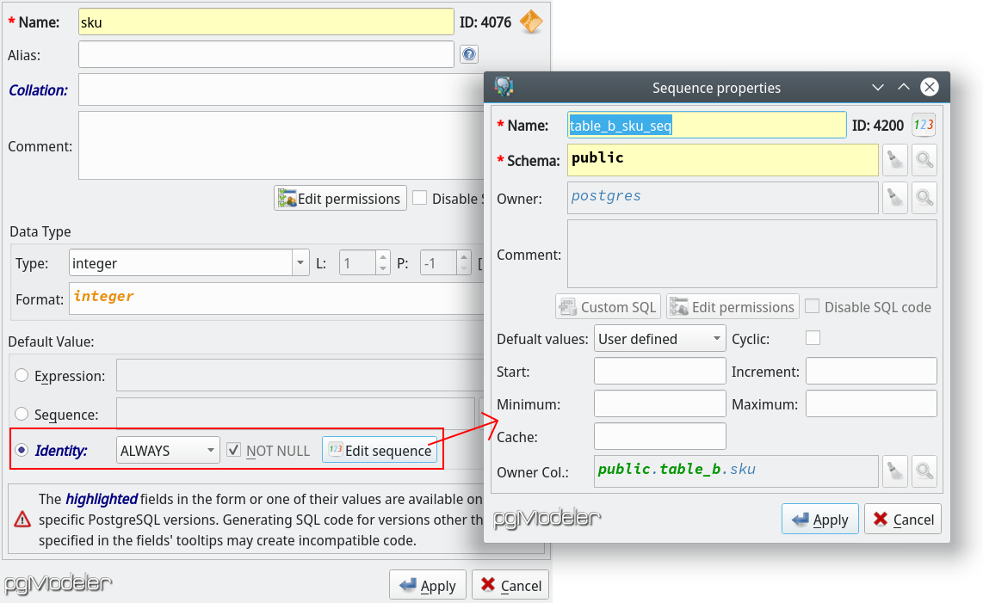The height and width of the screenshot is (603, 983).
Task: Apply changes in the column dialog
Action: click(428, 586)
